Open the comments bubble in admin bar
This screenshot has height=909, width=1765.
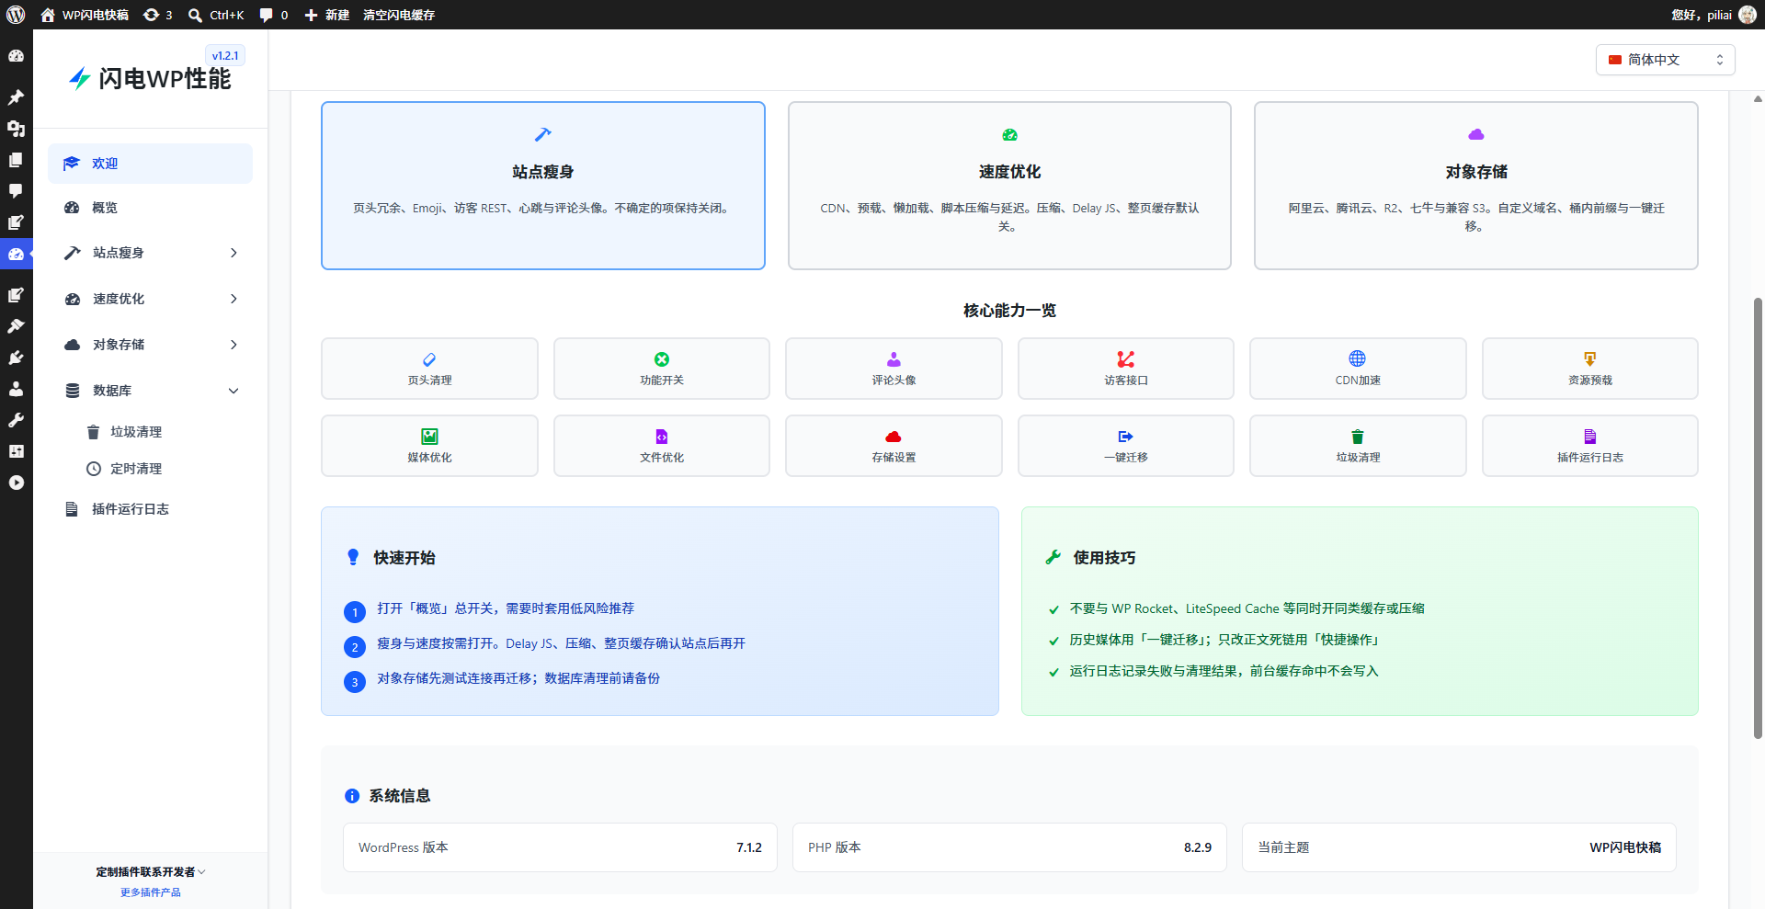click(x=274, y=15)
